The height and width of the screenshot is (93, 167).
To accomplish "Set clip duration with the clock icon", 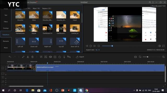I will pos(60,57).
